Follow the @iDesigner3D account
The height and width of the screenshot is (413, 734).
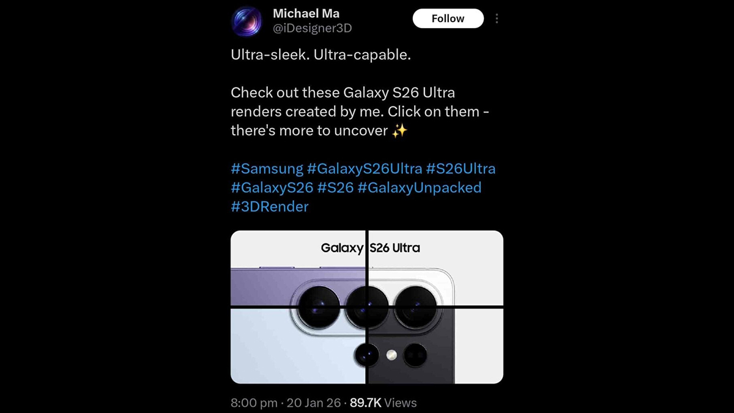pyautogui.click(x=448, y=18)
